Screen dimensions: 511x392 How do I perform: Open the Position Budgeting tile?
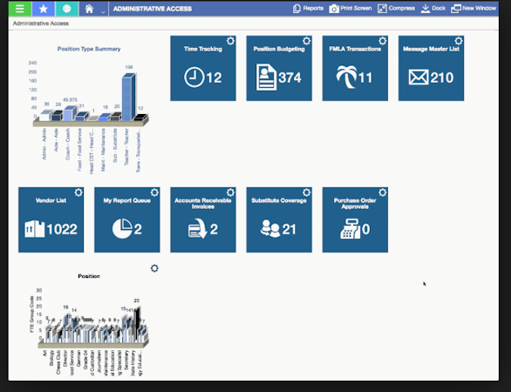(x=279, y=68)
